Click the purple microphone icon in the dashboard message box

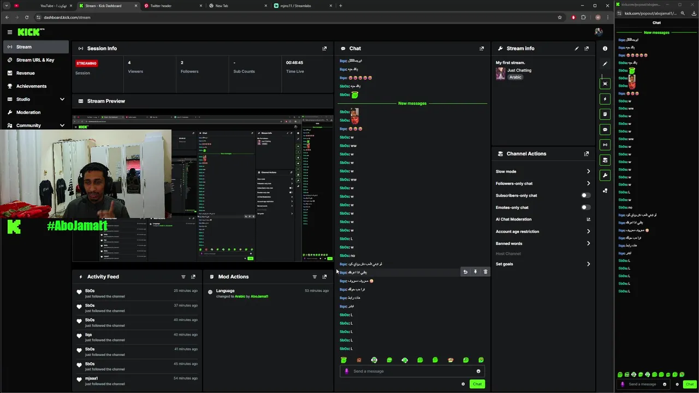click(x=347, y=371)
